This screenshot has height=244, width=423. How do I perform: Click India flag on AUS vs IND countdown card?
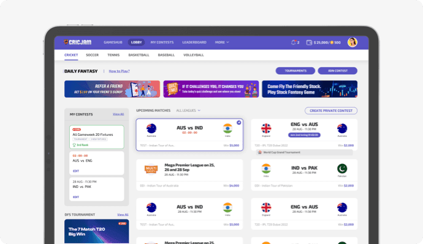point(227,128)
